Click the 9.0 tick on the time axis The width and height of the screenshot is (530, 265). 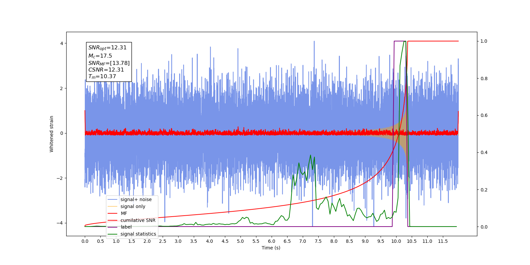tap(365, 241)
